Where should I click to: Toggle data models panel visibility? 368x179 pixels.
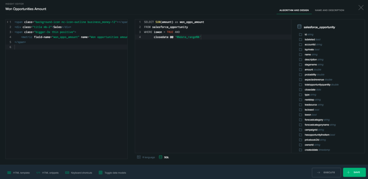tap(112, 173)
